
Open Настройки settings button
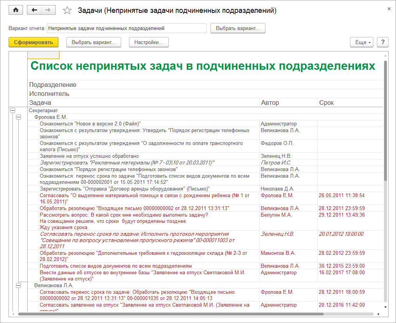[x=149, y=42]
